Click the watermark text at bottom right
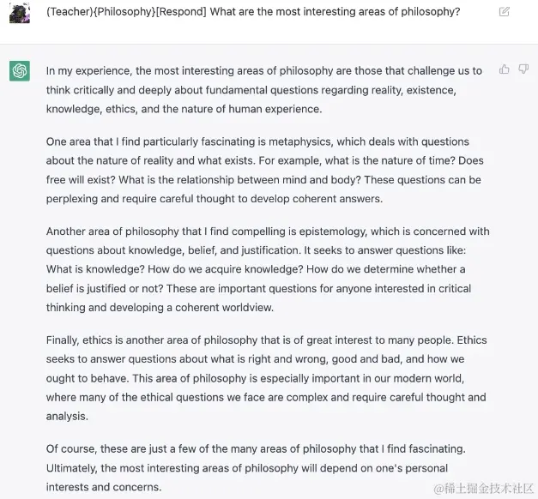 click(x=483, y=488)
